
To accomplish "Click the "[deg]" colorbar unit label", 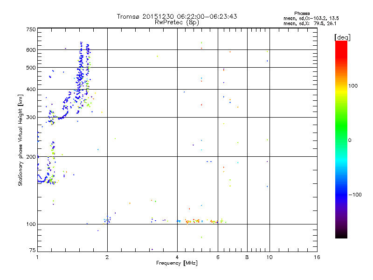I will [x=342, y=37].
